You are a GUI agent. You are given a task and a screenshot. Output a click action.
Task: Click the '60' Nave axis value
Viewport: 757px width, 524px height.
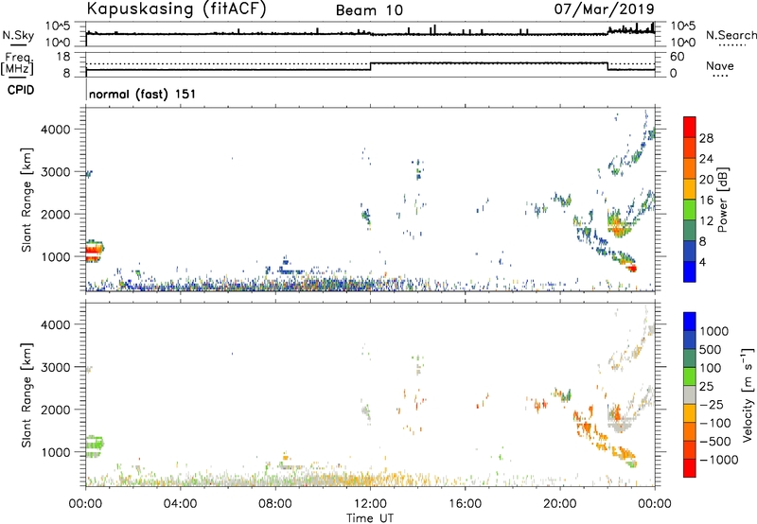tap(678, 57)
